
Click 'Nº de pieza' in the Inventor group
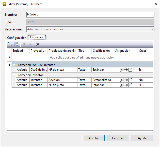(x=62, y=85)
